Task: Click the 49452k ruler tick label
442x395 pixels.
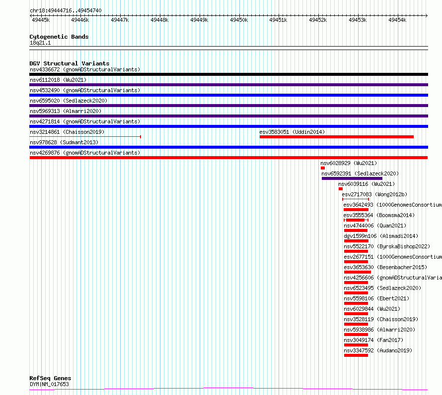Action: tap(318, 20)
